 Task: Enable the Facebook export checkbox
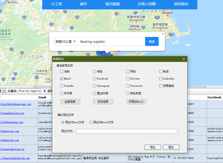point(95,79)
